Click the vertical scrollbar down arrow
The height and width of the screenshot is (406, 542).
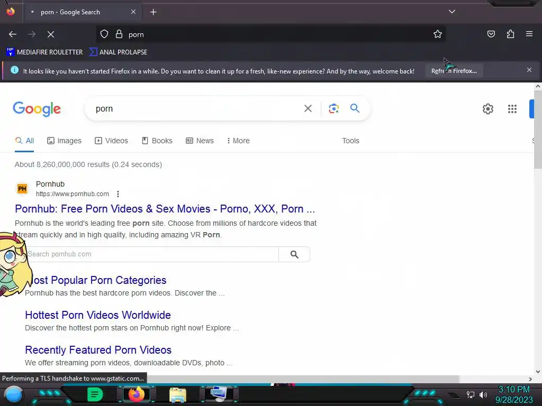538,372
